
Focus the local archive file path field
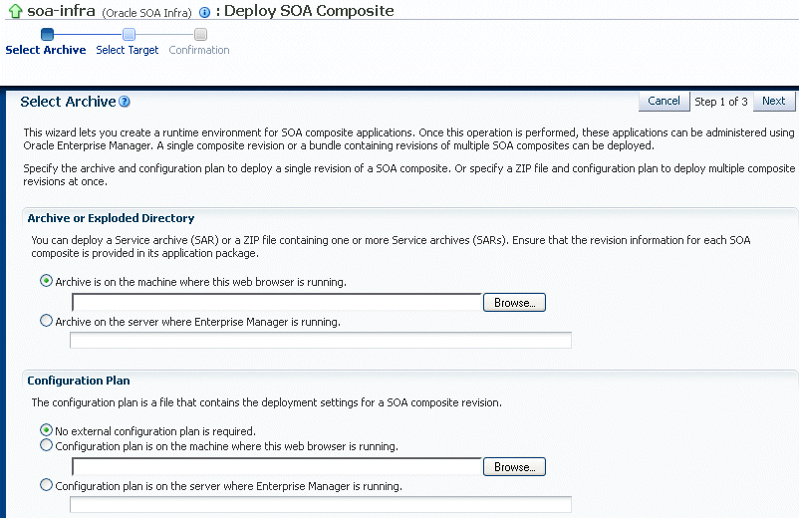coord(277,303)
